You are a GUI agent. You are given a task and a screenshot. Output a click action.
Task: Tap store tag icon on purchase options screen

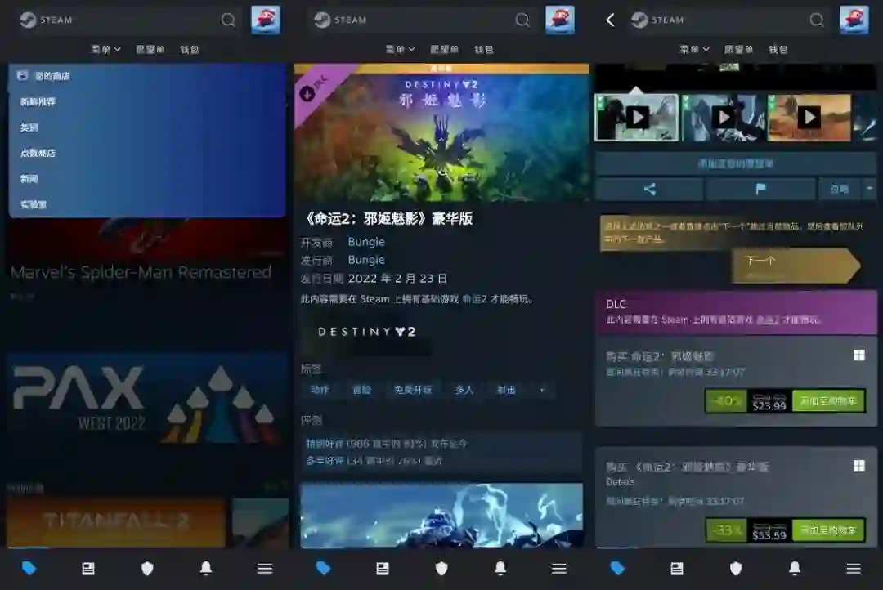(618, 569)
